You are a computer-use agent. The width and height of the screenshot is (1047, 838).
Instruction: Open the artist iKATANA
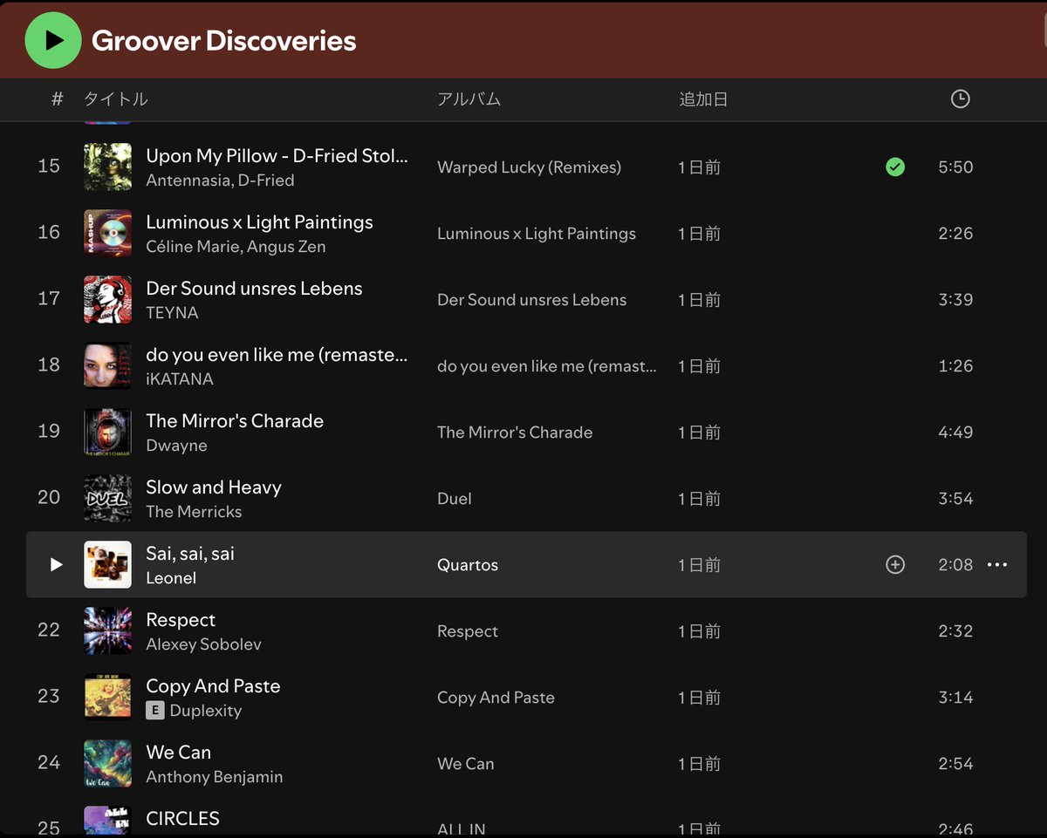tap(180, 379)
